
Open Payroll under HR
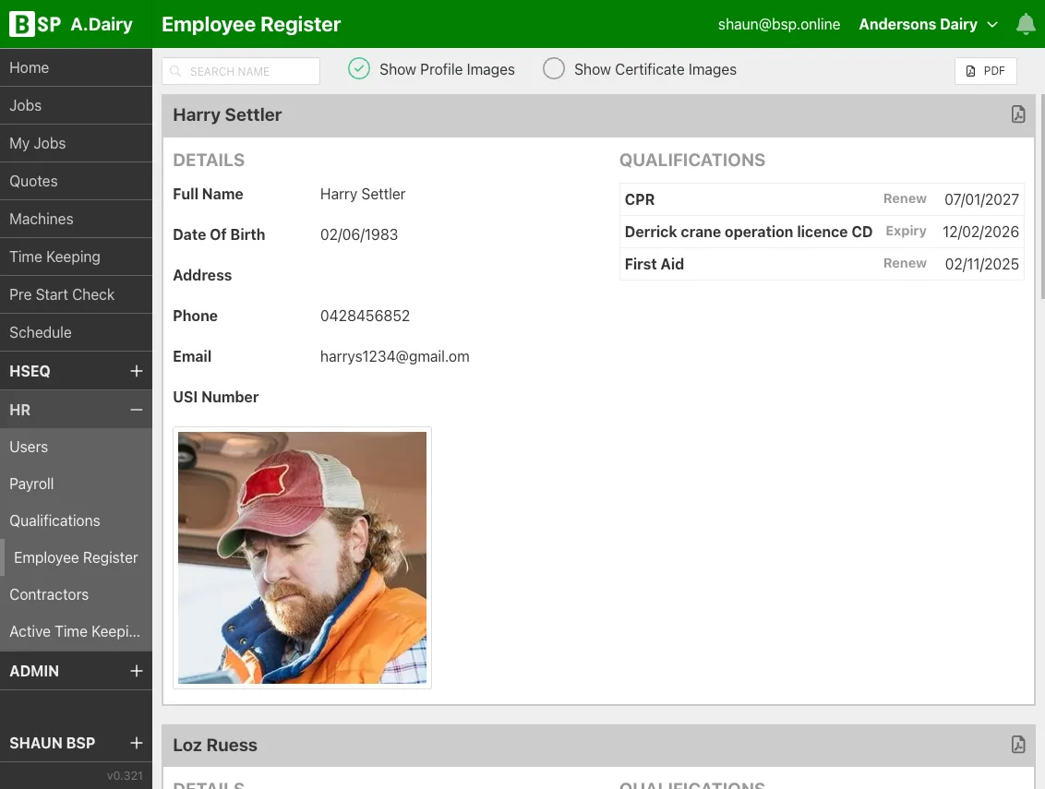click(76, 484)
